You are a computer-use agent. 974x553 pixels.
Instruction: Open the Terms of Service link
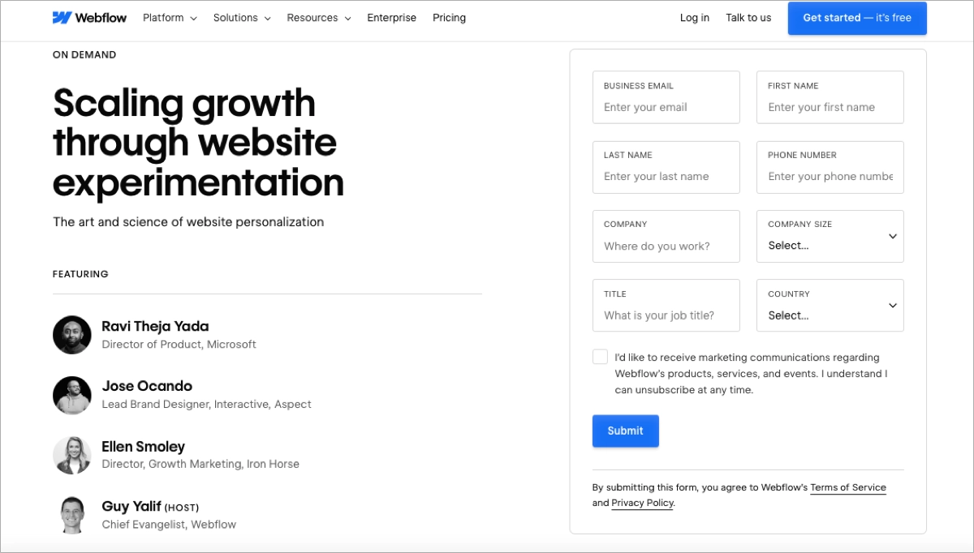tap(848, 487)
